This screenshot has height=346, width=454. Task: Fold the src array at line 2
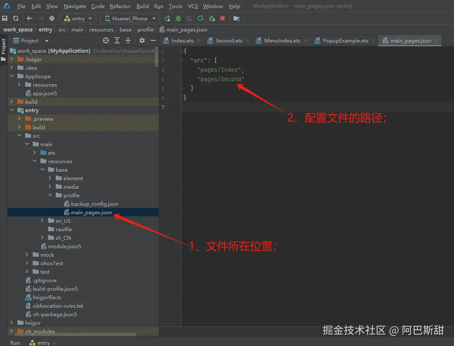tap(181, 60)
